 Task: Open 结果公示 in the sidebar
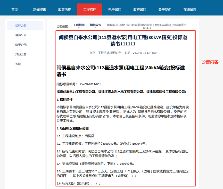click(21, 45)
